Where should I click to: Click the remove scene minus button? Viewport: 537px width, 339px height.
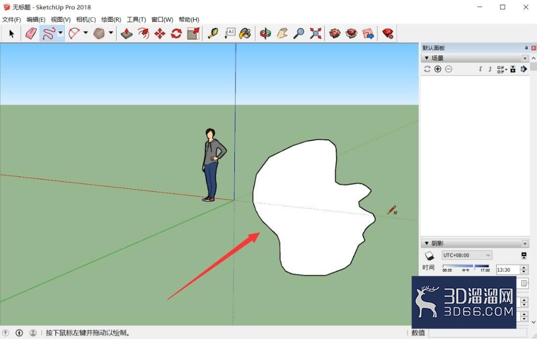(448, 69)
